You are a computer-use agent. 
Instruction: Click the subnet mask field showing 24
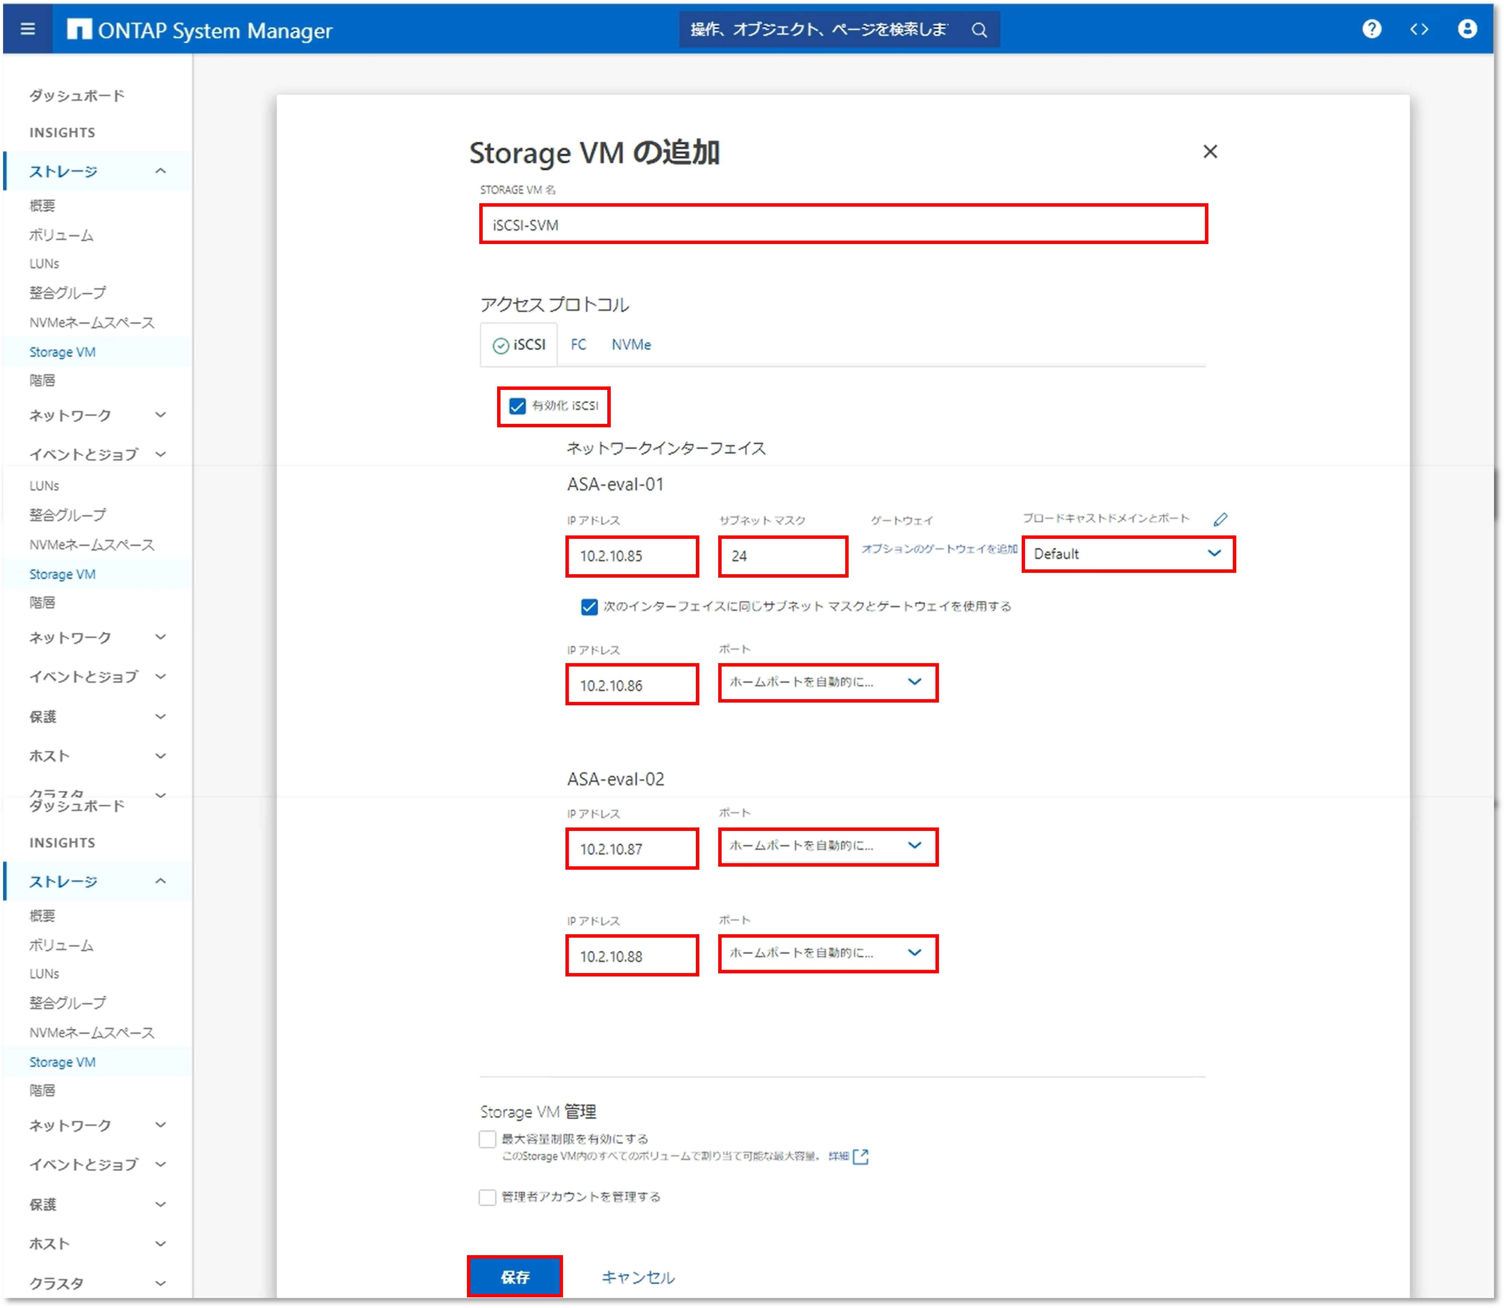click(783, 557)
